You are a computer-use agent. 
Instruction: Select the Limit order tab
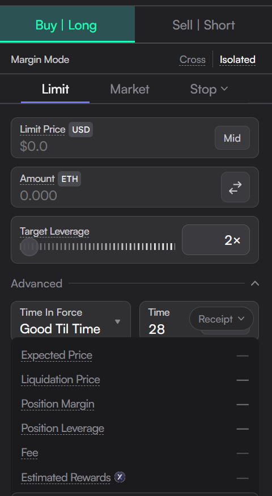(x=56, y=89)
